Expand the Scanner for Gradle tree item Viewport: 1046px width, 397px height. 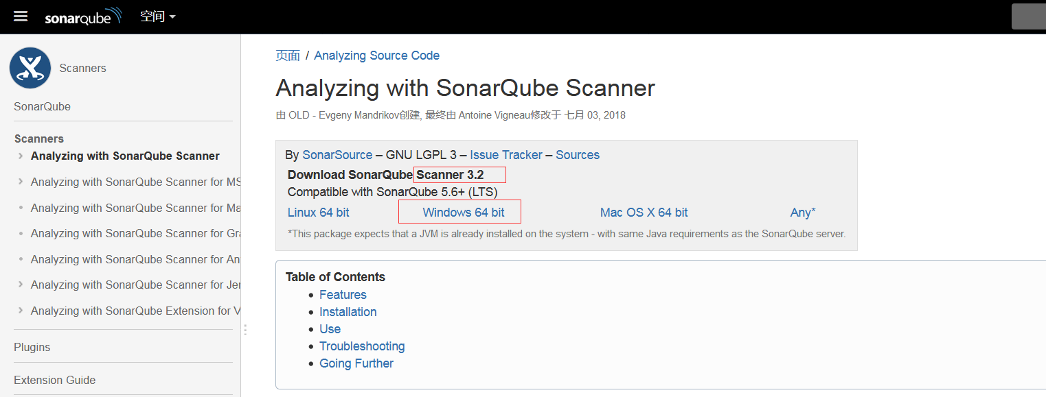click(21, 234)
